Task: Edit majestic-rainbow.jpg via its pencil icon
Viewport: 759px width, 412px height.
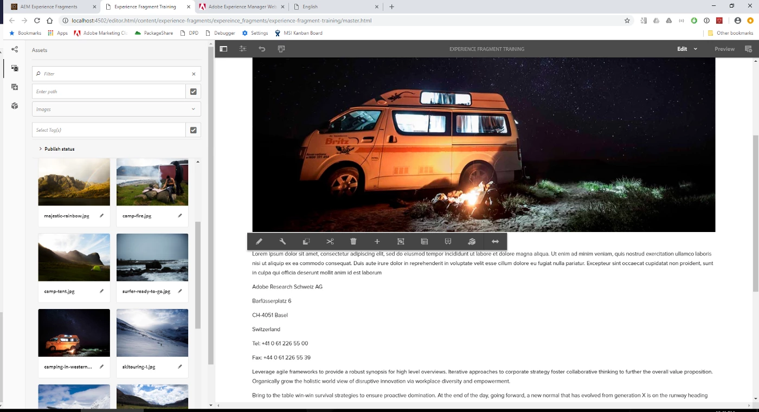Action: coord(101,216)
